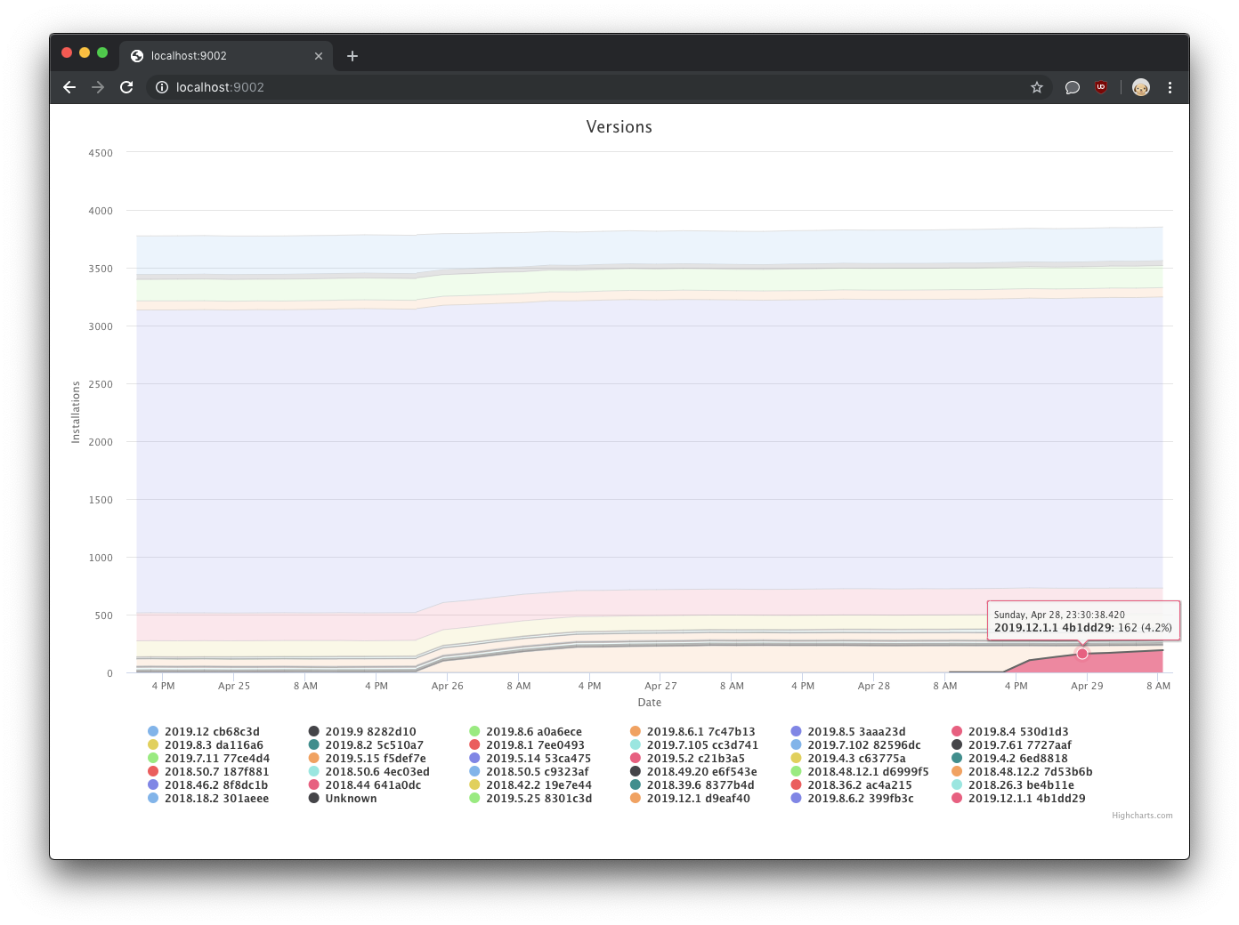Bookmark this page with the star icon

(x=1037, y=87)
